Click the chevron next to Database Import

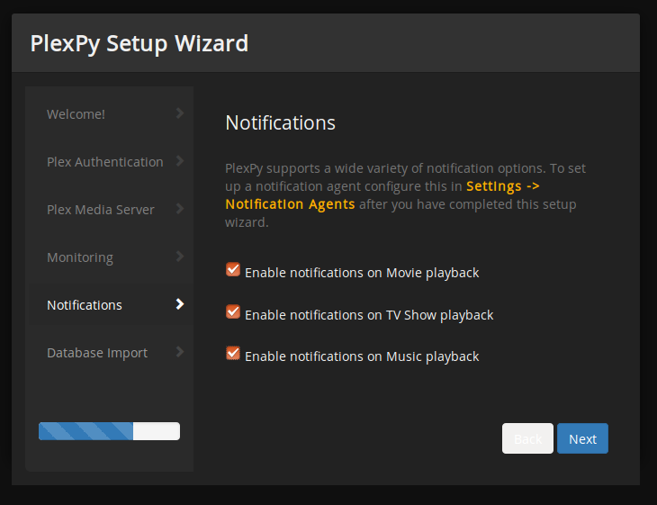click(180, 352)
